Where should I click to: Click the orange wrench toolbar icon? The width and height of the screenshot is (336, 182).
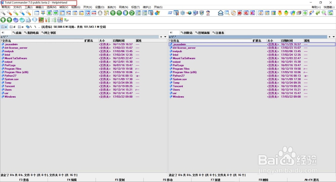[x=9, y=13]
